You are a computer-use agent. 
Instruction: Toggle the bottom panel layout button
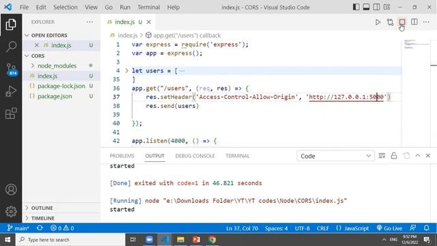point(366,7)
